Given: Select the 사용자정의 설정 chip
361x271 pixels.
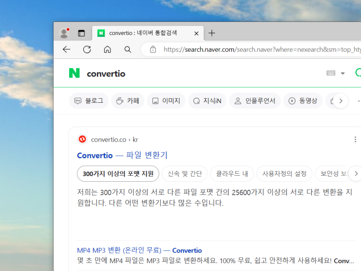Looking at the screenshot, I should (284, 174).
